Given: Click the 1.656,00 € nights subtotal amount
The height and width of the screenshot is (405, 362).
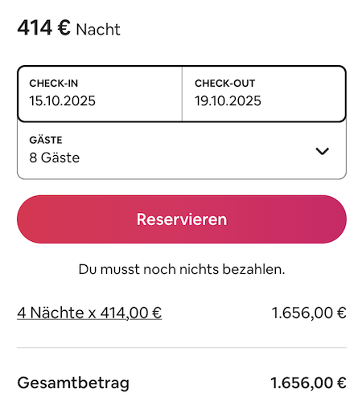Looking at the screenshot, I should pos(309,313).
